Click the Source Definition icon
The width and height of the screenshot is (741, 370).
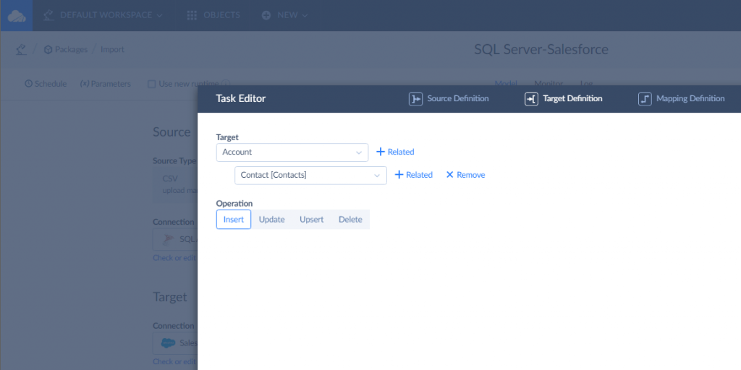[415, 99]
